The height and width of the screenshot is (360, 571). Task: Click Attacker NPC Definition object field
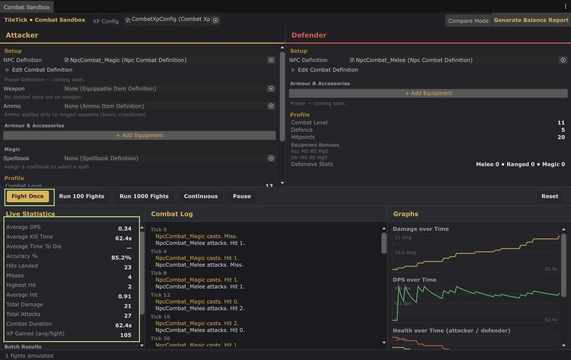point(169,60)
